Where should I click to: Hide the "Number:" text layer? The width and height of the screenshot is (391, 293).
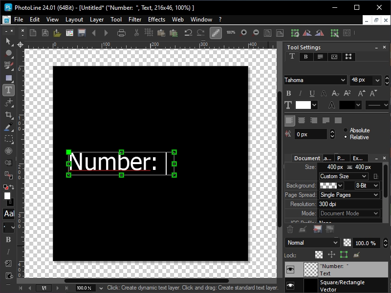point(290,270)
